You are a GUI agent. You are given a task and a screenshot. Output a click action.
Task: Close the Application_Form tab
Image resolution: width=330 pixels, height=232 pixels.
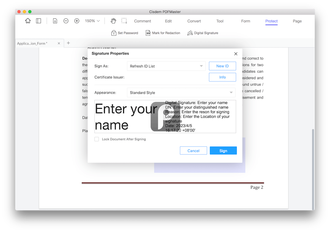tap(59, 43)
